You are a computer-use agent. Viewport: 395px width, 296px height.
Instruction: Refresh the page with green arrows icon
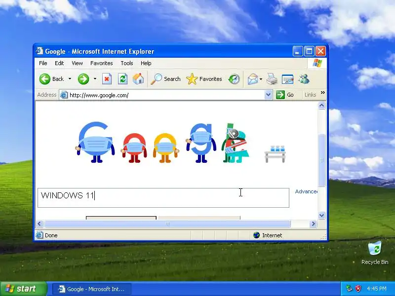[x=122, y=79]
